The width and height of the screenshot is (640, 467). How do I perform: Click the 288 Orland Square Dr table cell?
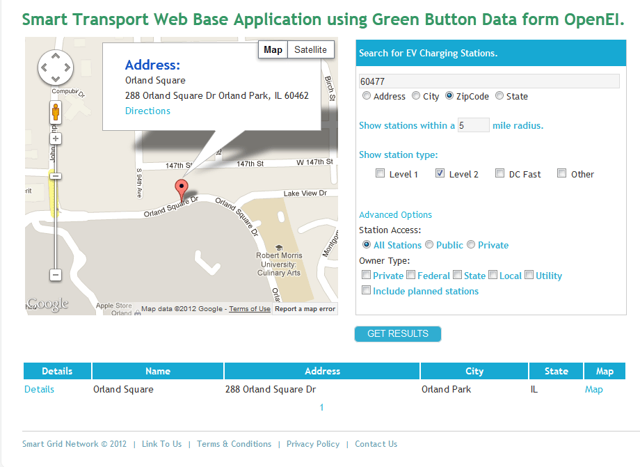(x=271, y=390)
